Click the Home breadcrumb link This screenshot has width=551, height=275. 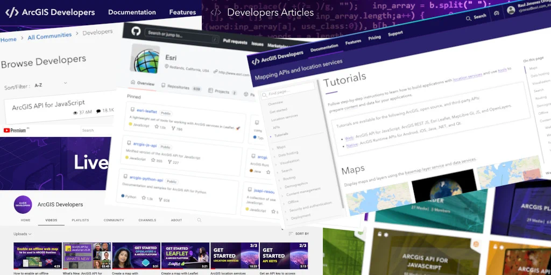click(9, 40)
